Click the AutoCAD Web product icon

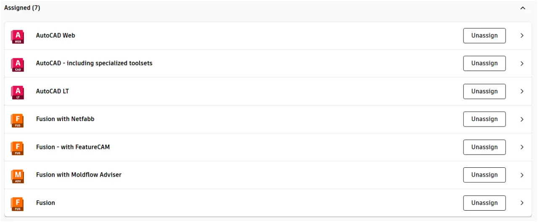17,37
